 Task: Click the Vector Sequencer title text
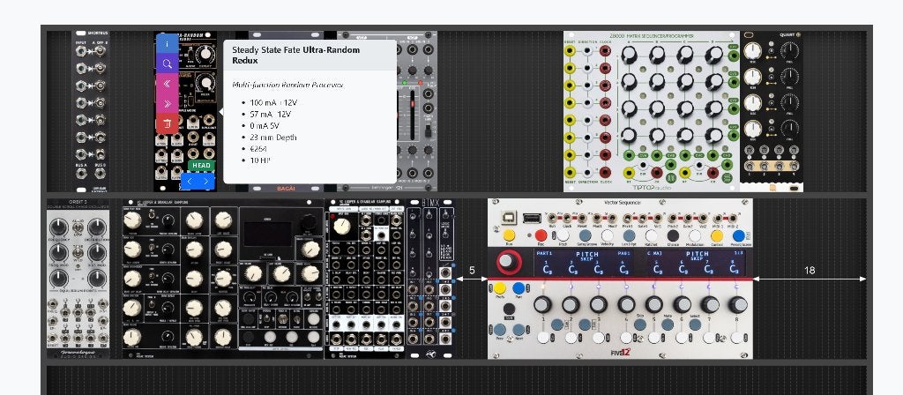click(621, 203)
